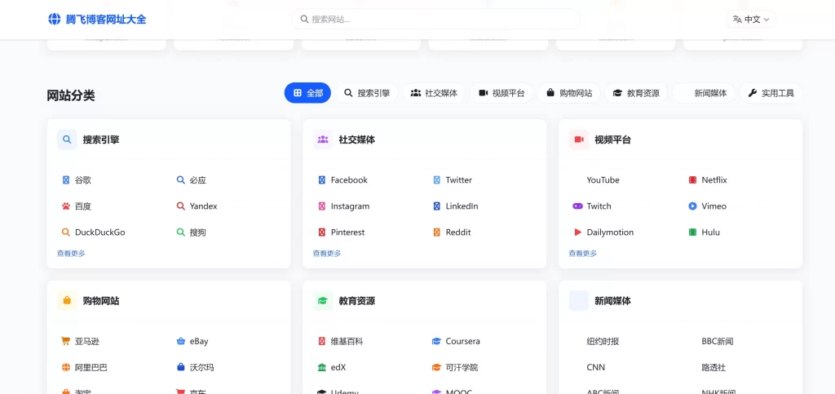Click the film icon beside Netflix

692,180
